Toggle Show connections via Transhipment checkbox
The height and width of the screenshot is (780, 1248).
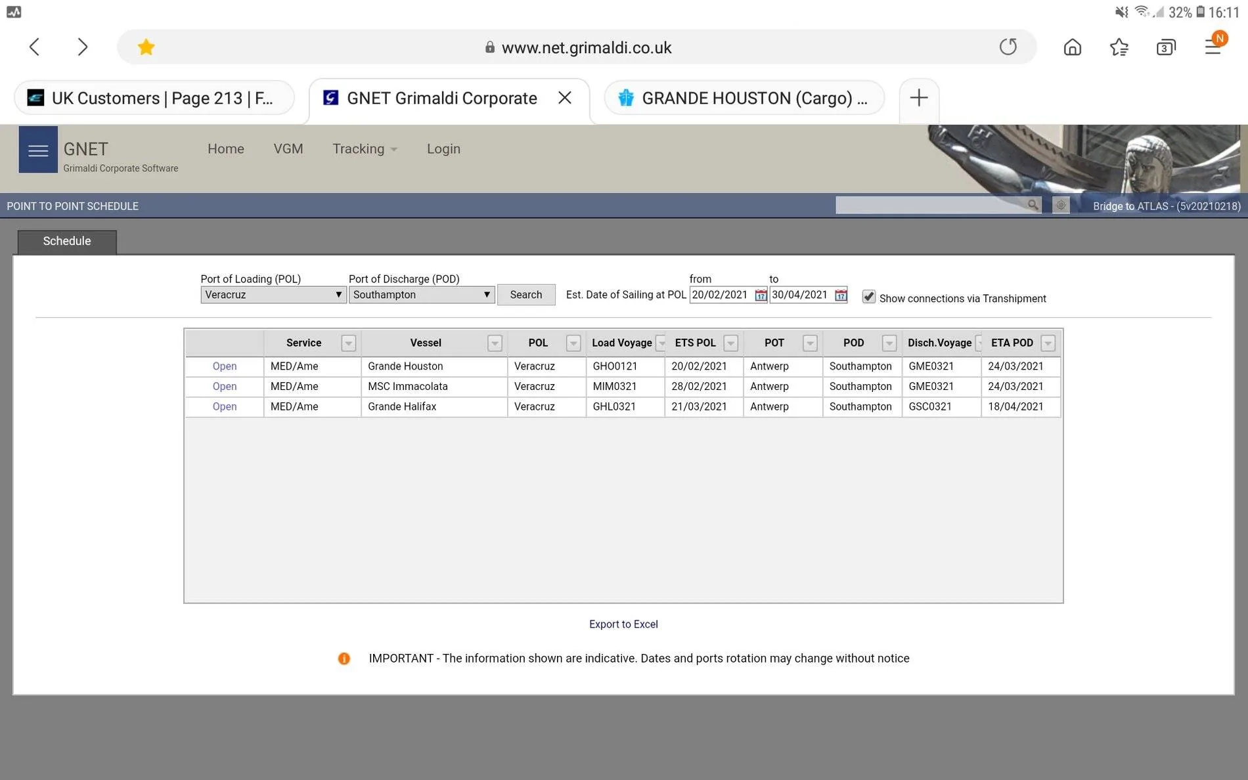pyautogui.click(x=868, y=297)
